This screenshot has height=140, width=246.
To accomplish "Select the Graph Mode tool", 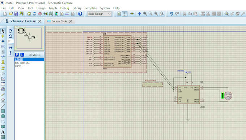I will (x=3, y=79).
